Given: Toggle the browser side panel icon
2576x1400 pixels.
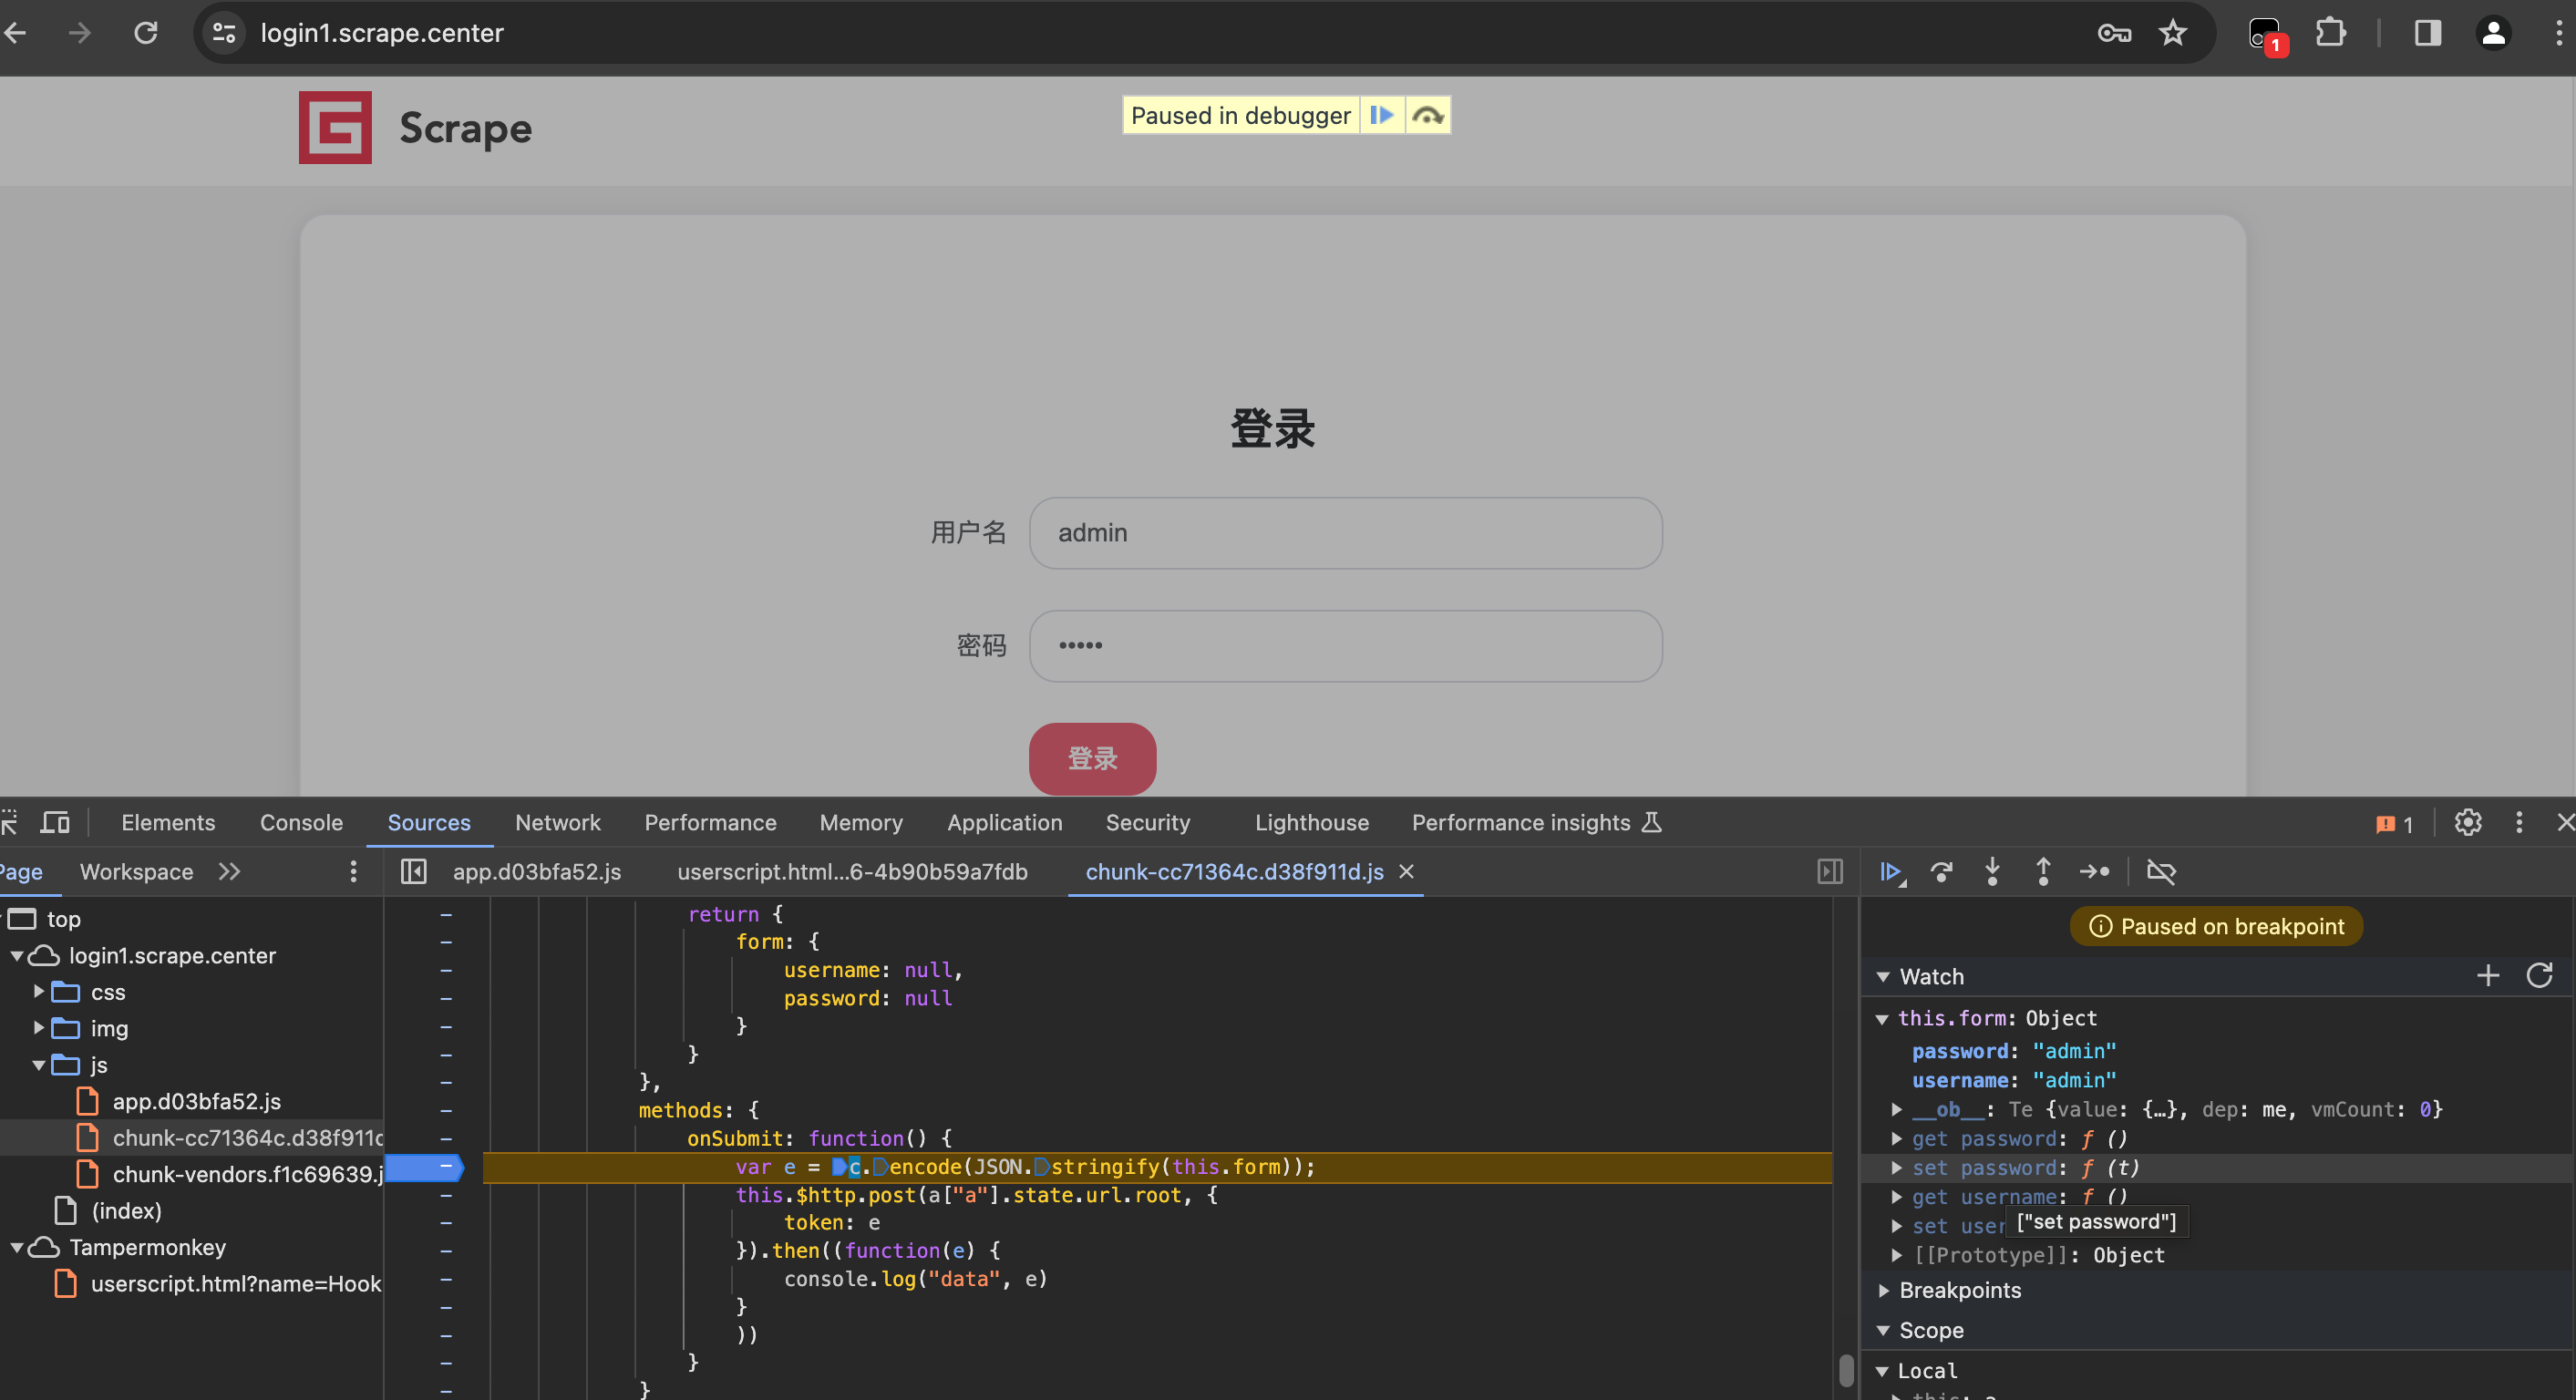Looking at the screenshot, I should coord(2428,33).
